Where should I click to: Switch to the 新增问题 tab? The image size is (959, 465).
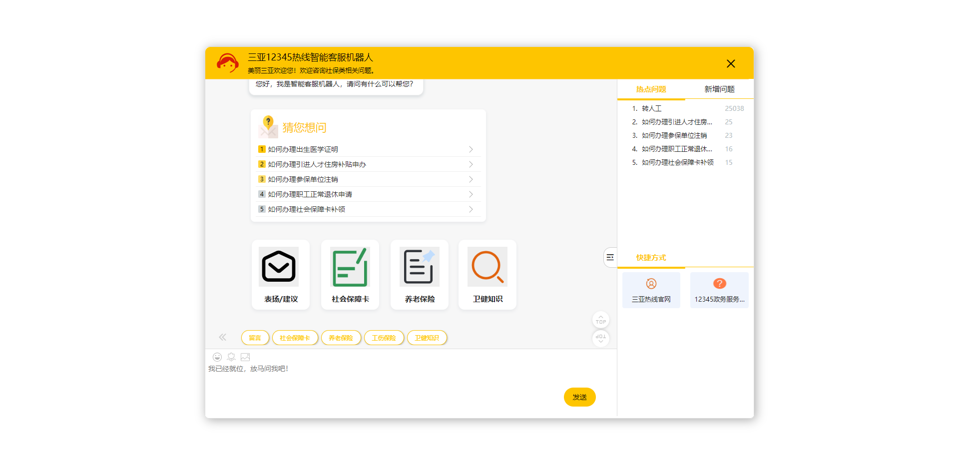click(x=719, y=89)
